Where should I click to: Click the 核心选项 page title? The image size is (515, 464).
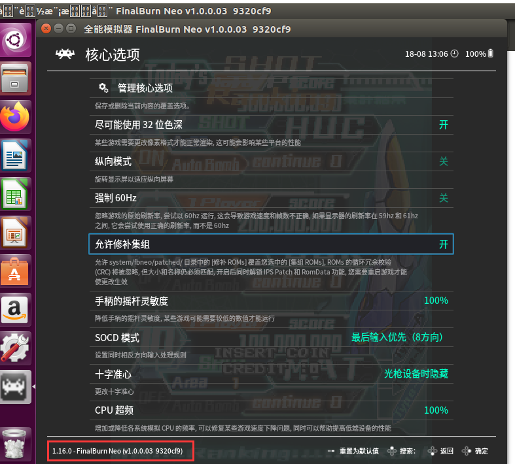(x=113, y=54)
